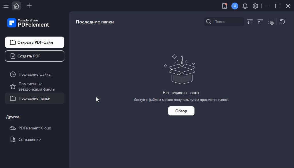Sort folders ascending with up-arrow icon
This screenshot has height=168, width=294.
260,22
